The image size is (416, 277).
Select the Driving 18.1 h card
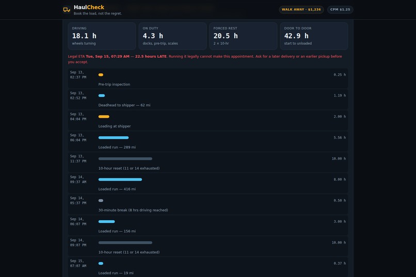coord(102,36)
